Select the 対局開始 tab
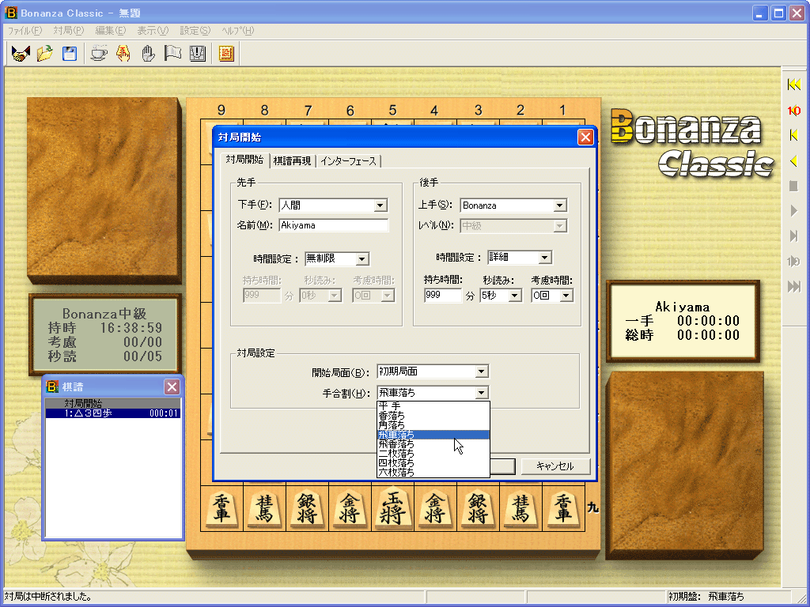 (x=244, y=160)
